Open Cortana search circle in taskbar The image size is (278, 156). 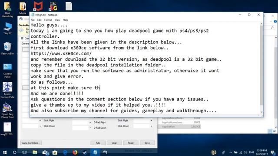(15, 152)
